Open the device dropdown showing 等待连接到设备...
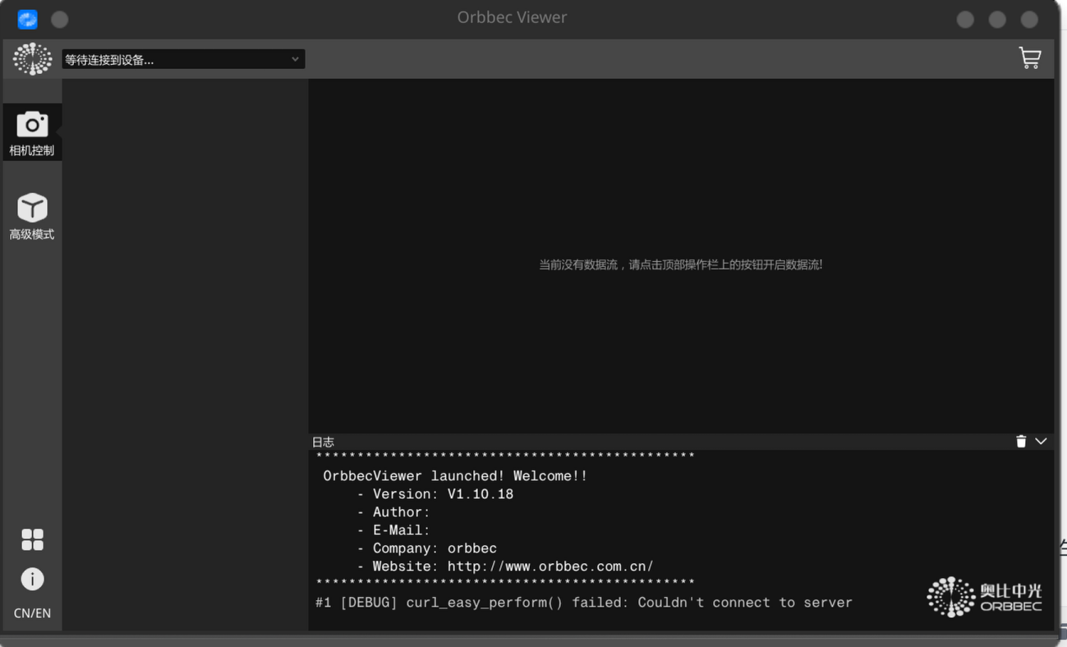Screen dimensions: 1067x647 pyautogui.click(x=183, y=59)
